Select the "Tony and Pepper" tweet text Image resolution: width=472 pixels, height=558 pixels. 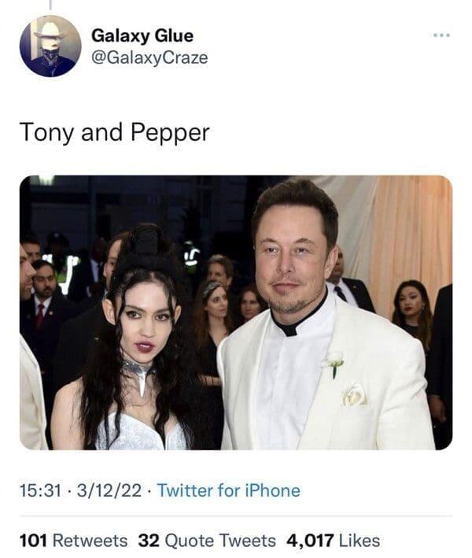[114, 132]
